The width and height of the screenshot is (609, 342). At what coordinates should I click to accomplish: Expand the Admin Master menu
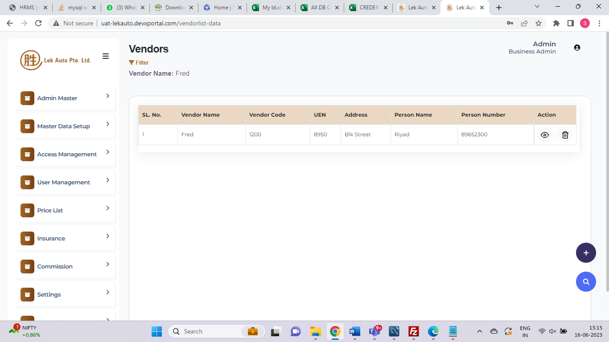coord(107,96)
